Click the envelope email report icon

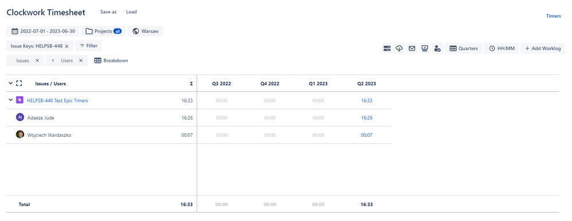point(412,49)
